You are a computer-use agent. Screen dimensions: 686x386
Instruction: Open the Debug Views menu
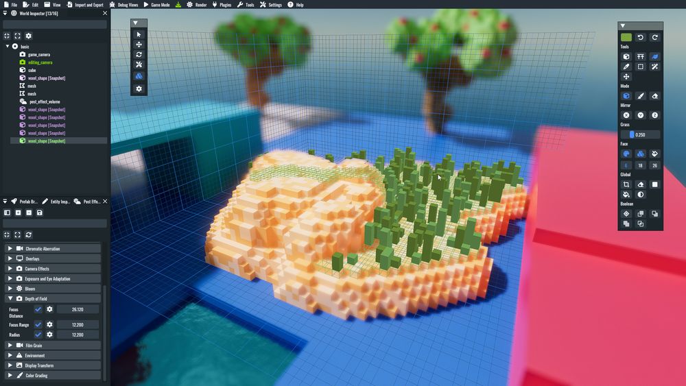pyautogui.click(x=123, y=5)
